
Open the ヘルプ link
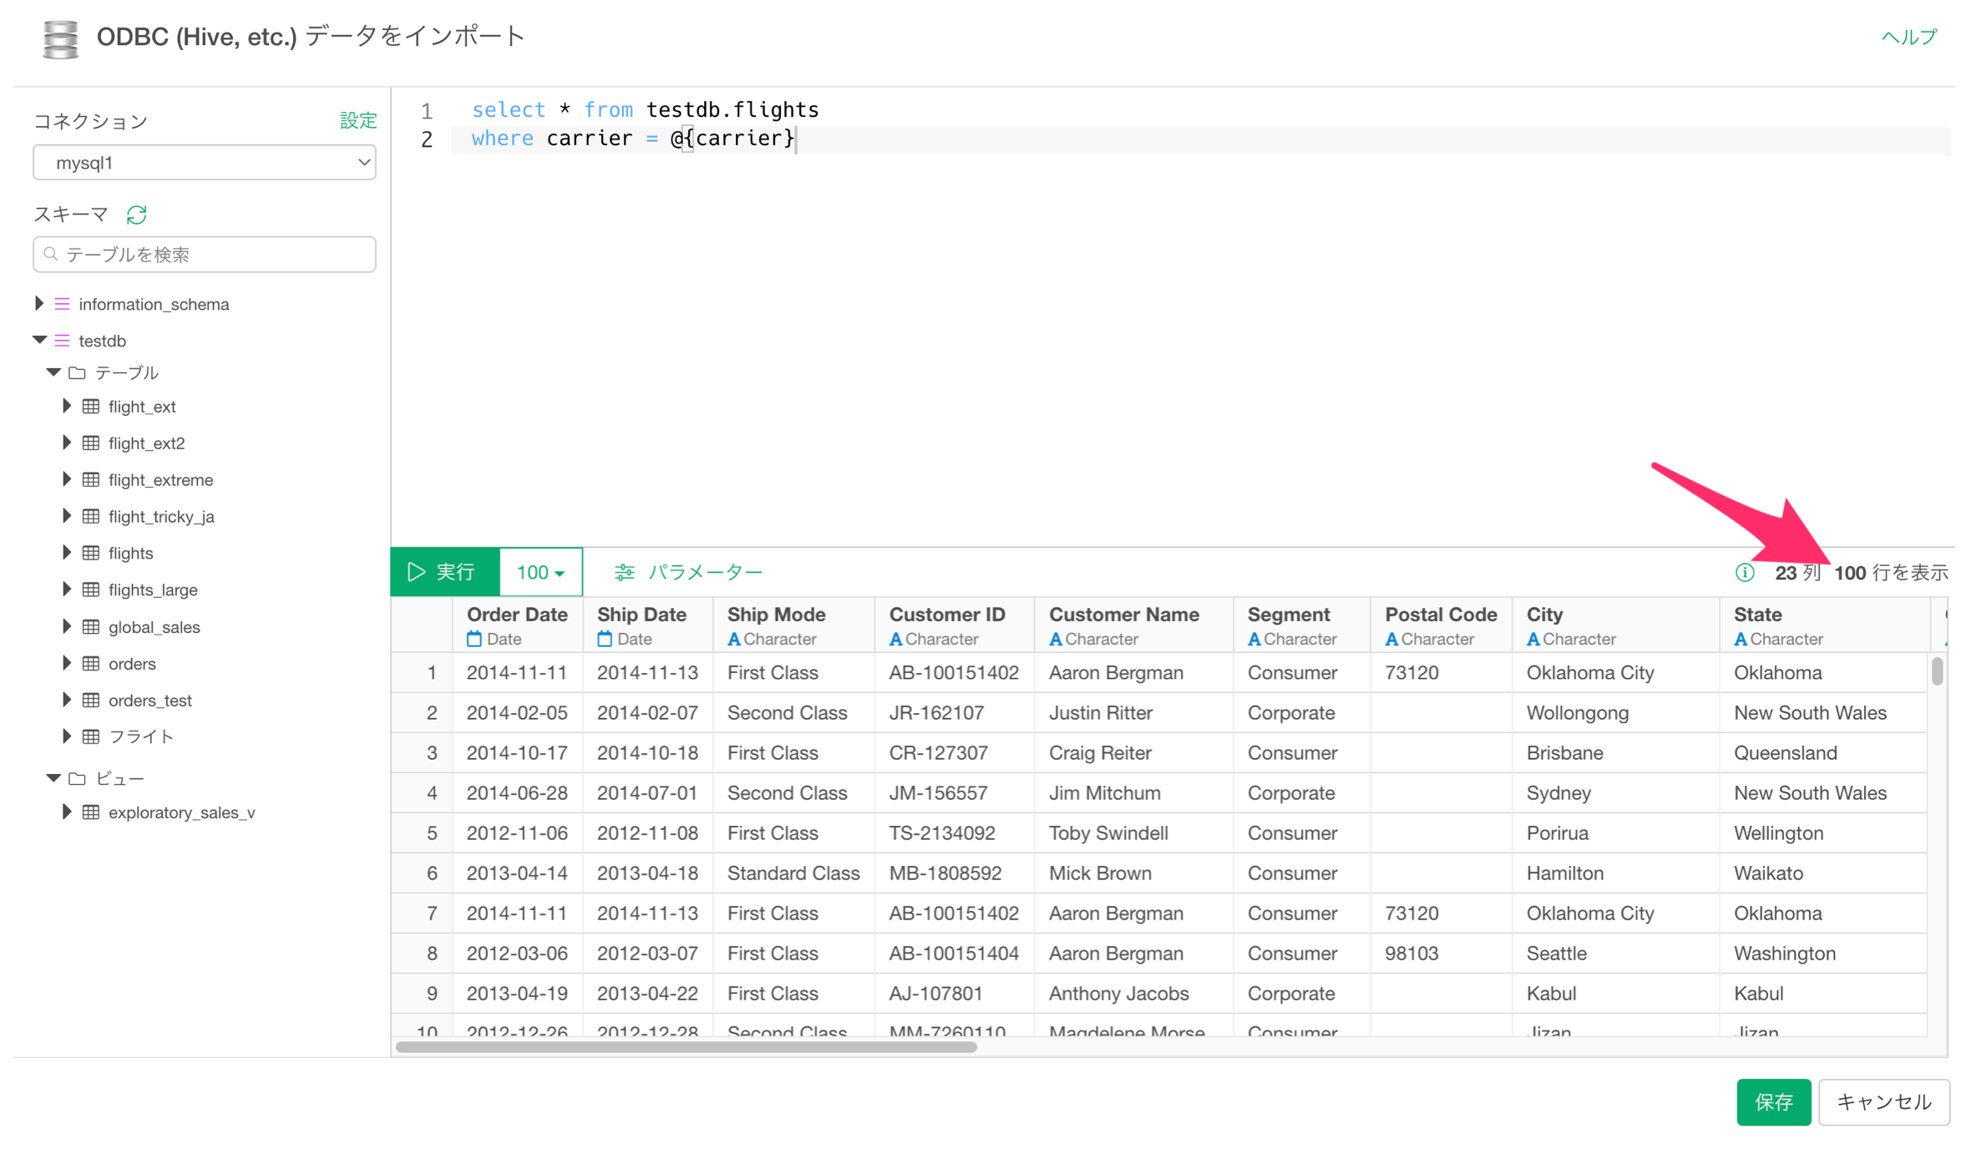tap(1909, 37)
